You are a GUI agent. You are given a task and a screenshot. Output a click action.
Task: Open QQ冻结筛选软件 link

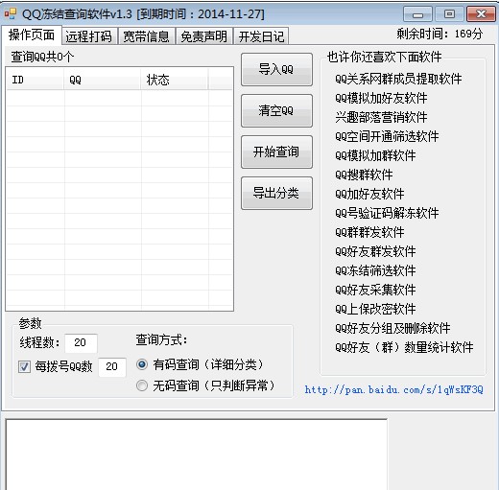(x=375, y=270)
